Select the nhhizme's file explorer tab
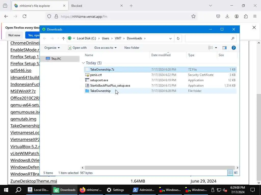Image resolution: width=261 pixels, height=195 pixels. click(40, 6)
